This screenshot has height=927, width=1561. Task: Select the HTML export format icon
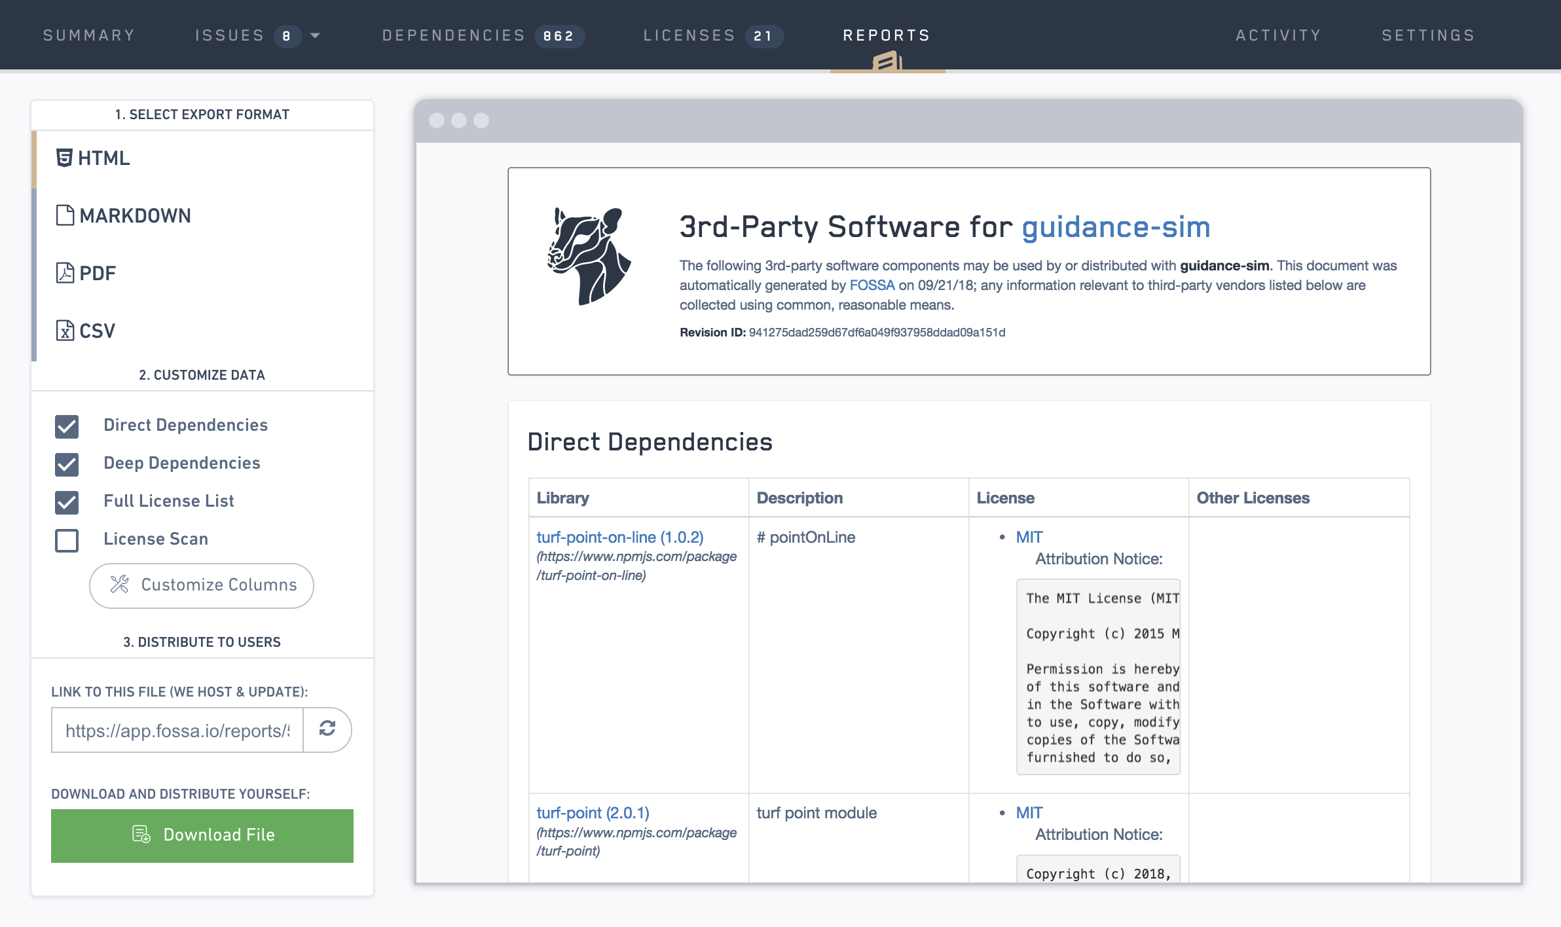pos(64,158)
